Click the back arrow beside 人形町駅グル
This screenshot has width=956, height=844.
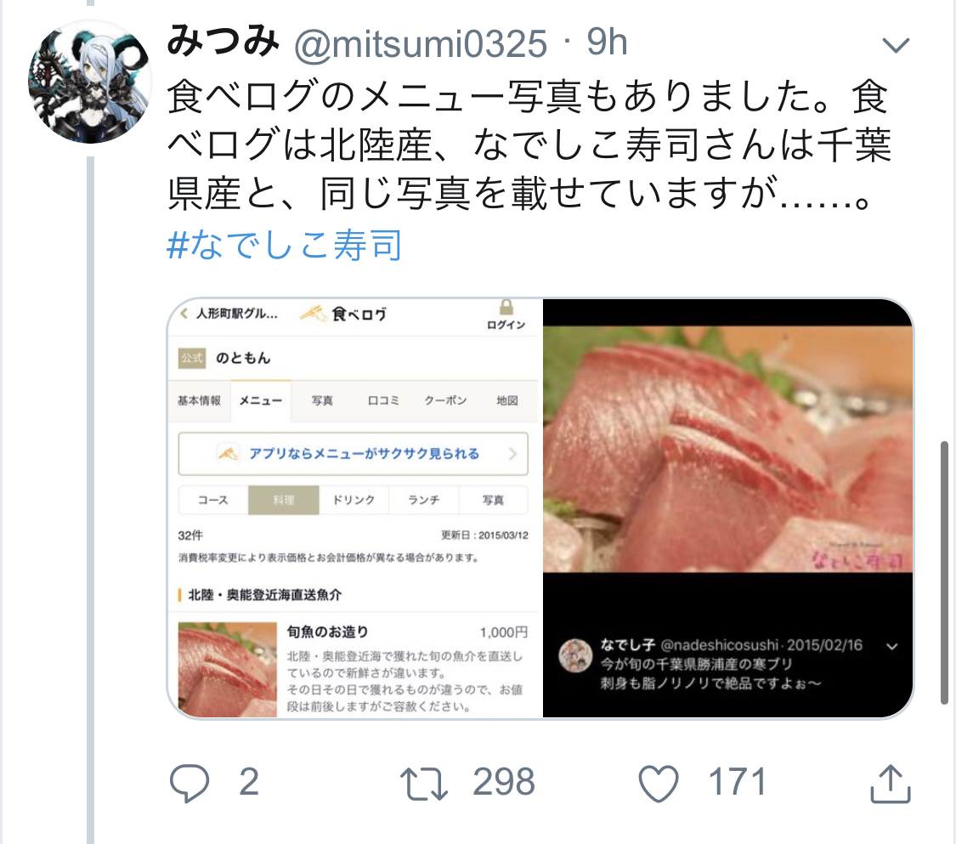[184, 314]
